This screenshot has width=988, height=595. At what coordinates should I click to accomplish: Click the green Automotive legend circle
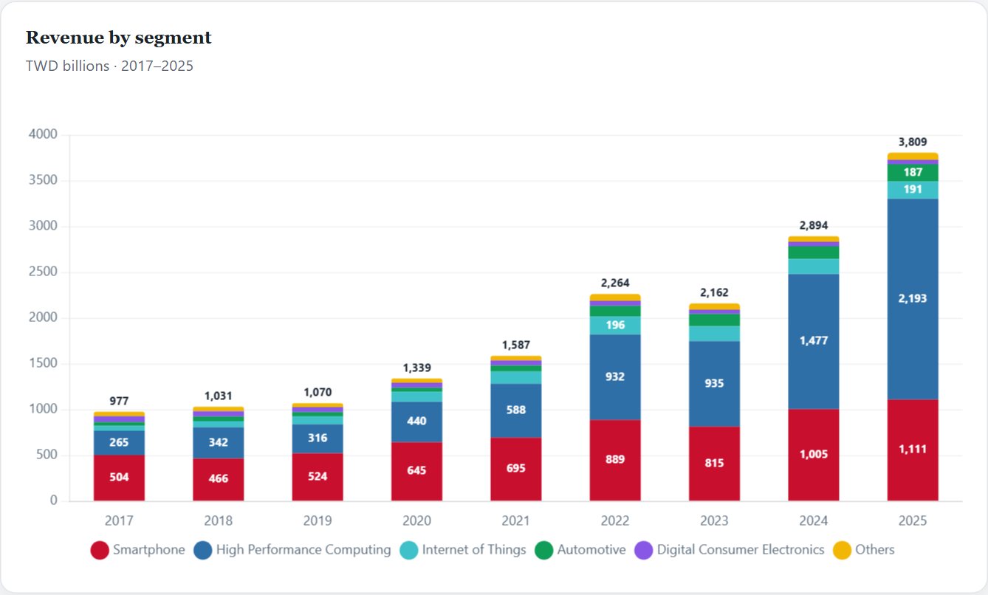(544, 550)
